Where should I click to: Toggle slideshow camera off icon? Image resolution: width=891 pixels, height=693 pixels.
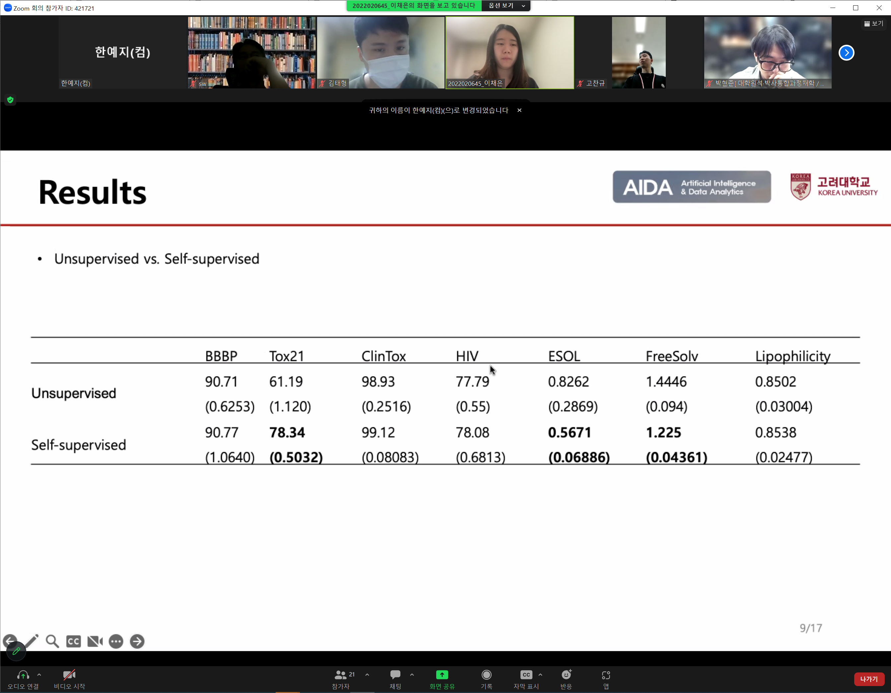click(95, 641)
